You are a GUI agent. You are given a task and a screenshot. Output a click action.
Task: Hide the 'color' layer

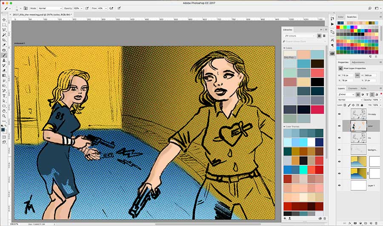pyautogui.click(x=340, y=126)
